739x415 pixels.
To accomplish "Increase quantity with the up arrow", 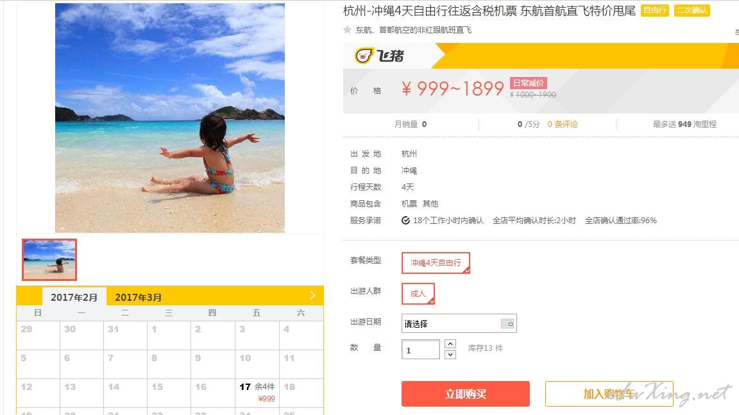I will (450, 344).
